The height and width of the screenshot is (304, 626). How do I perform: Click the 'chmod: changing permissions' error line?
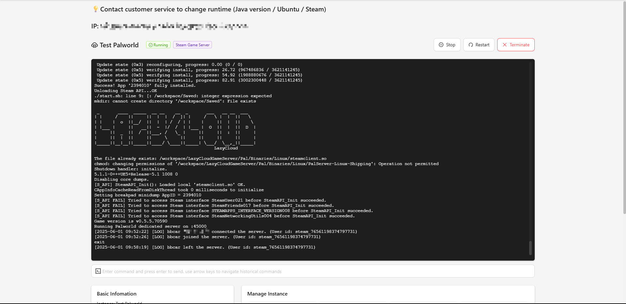pyautogui.click(x=266, y=164)
